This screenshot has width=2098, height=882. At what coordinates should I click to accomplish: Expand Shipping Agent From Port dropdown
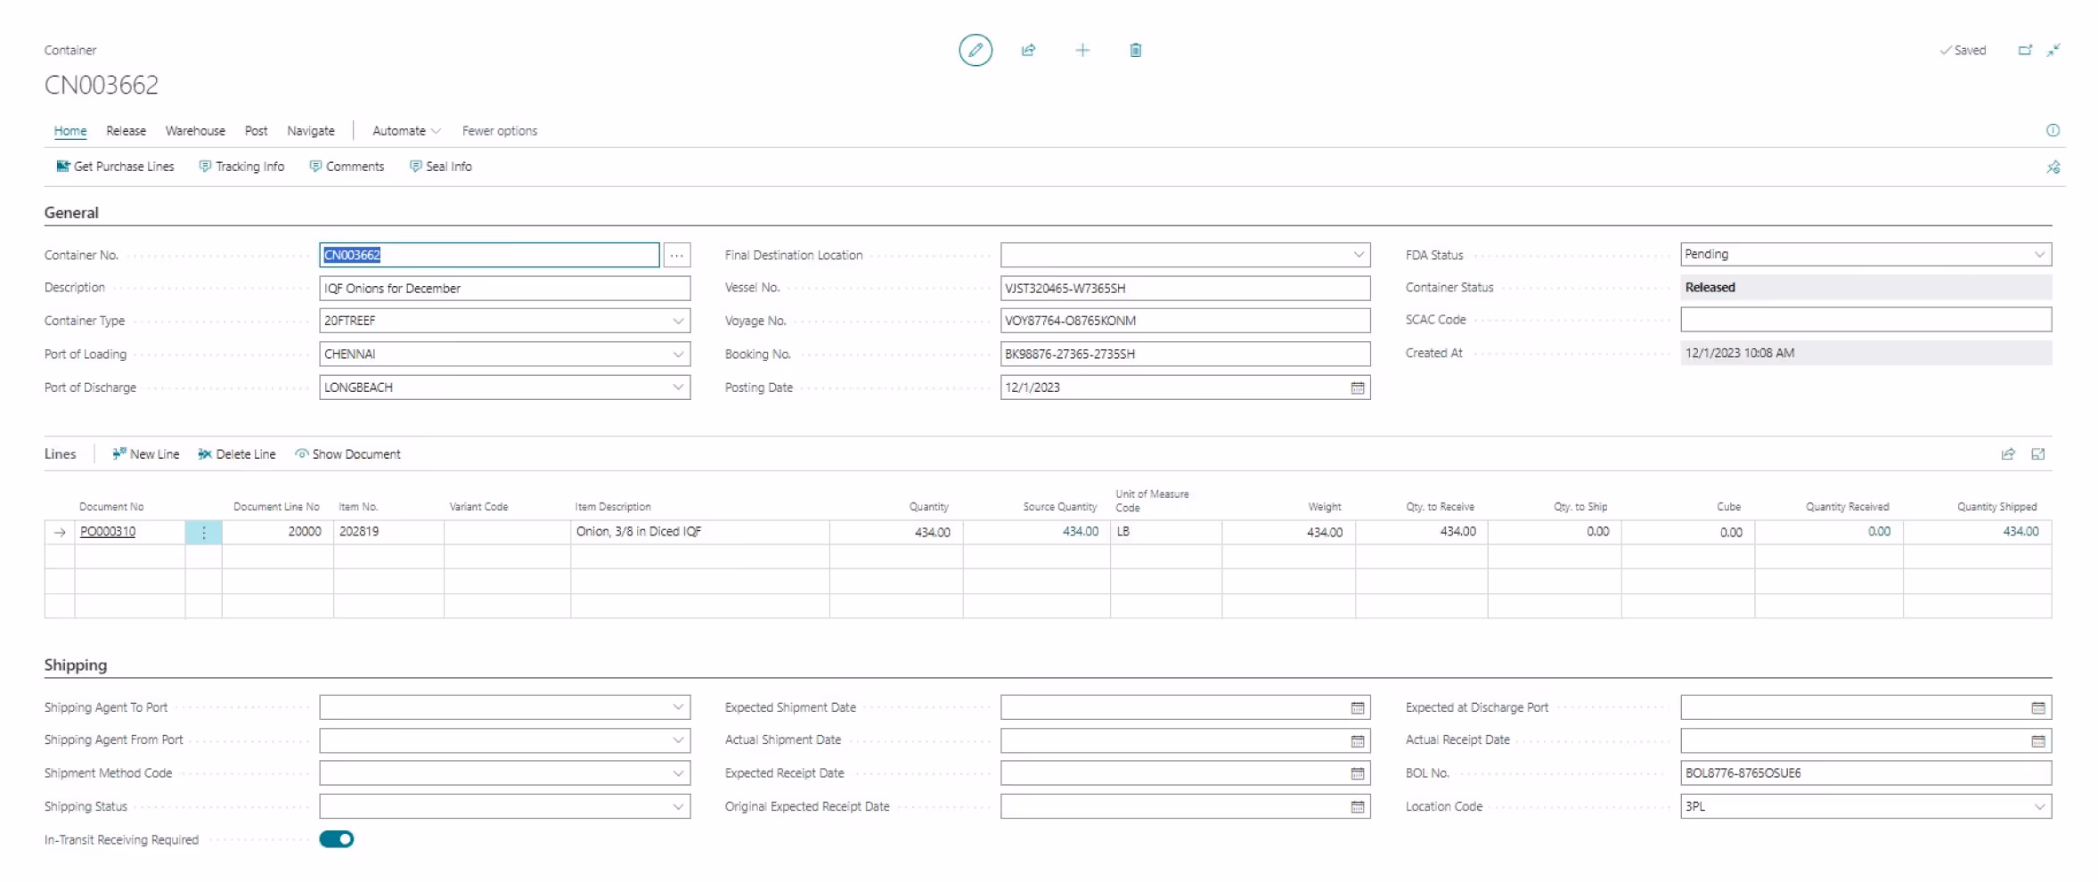tap(678, 740)
